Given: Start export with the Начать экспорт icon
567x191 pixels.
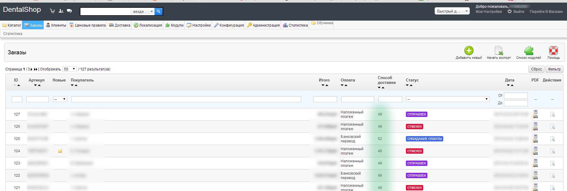Looking at the screenshot, I should tap(499, 50).
